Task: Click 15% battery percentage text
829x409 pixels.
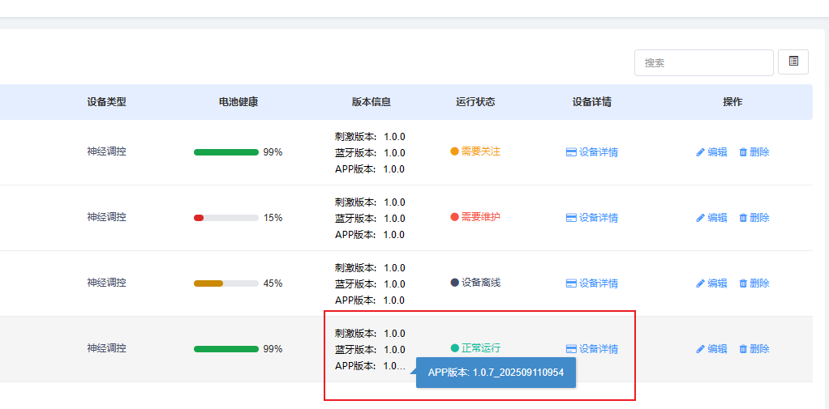Action: pyautogui.click(x=273, y=217)
